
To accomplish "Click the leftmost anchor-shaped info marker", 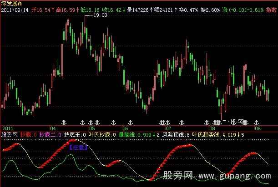I will coord(64,123).
